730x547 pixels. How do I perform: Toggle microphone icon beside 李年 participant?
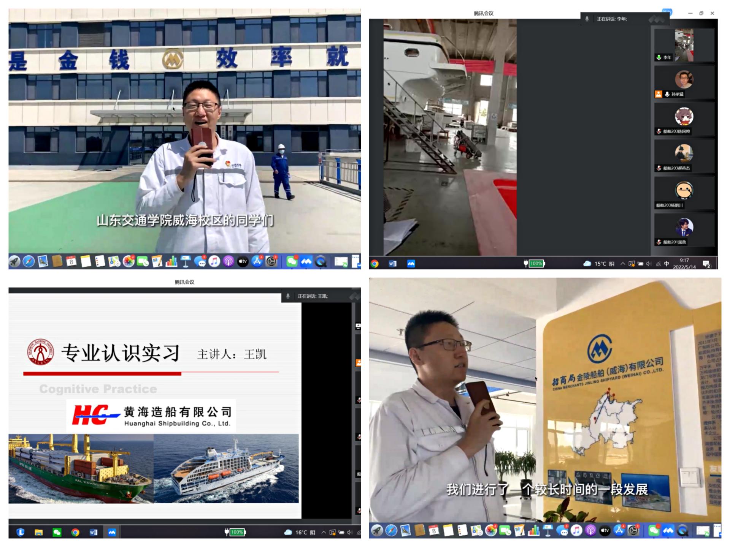coord(659,58)
